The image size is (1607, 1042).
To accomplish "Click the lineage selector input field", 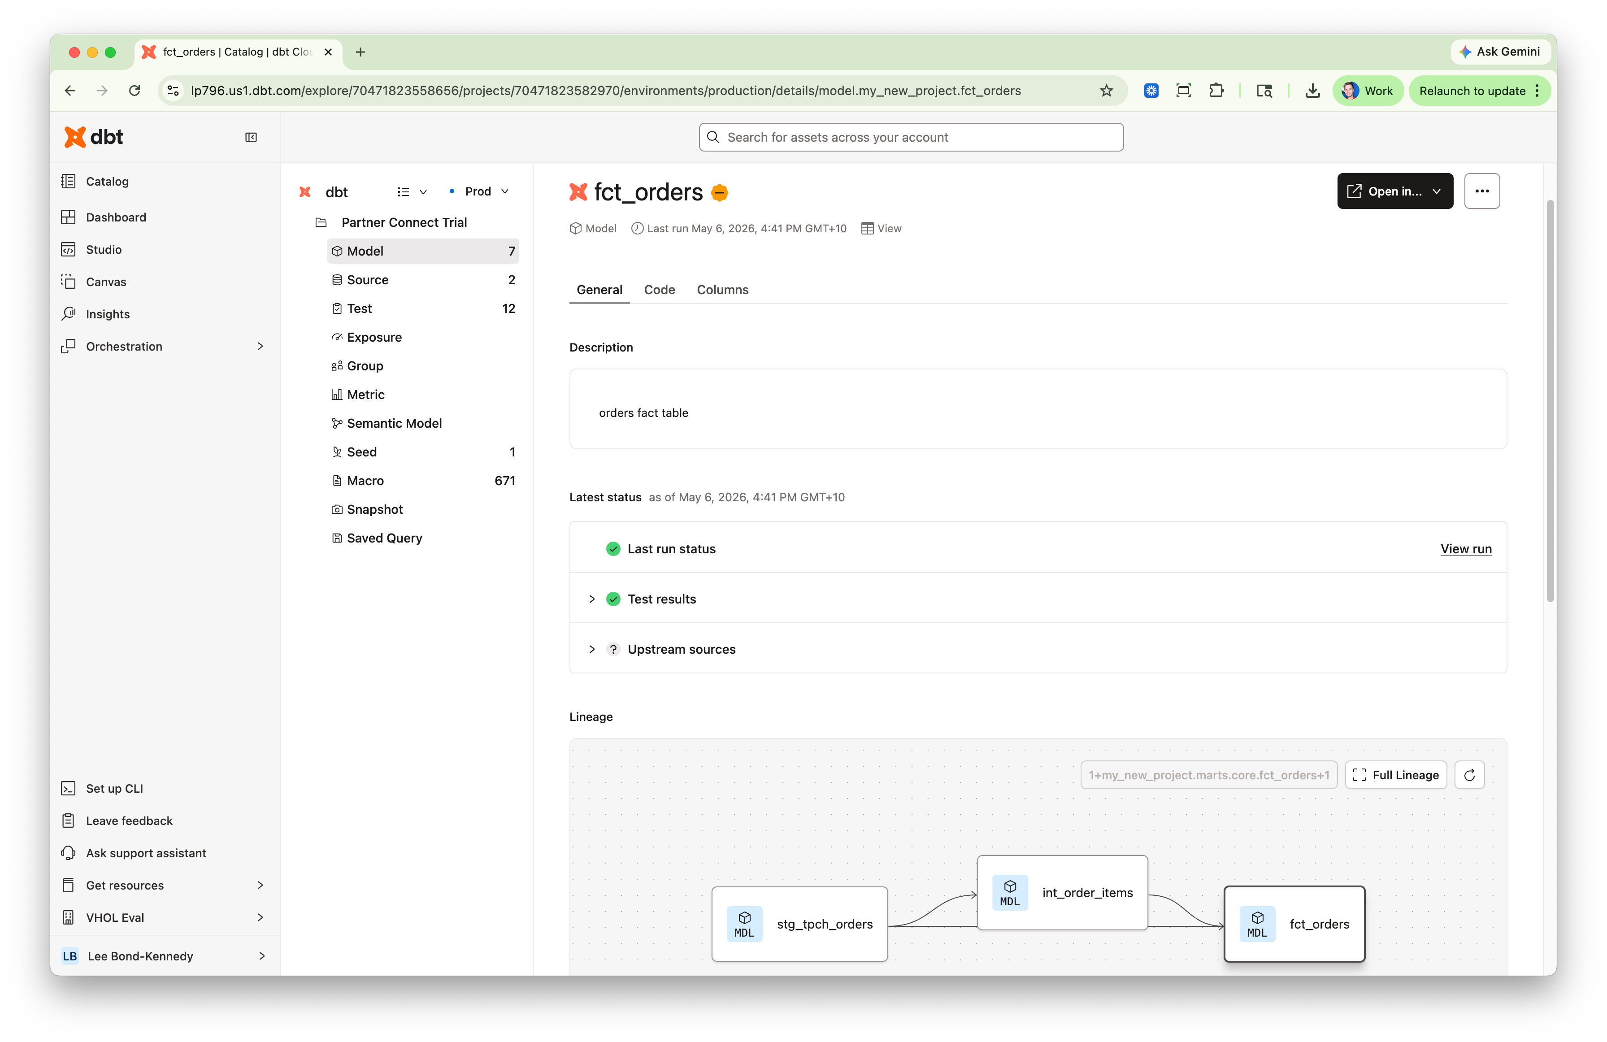I will click(x=1209, y=775).
